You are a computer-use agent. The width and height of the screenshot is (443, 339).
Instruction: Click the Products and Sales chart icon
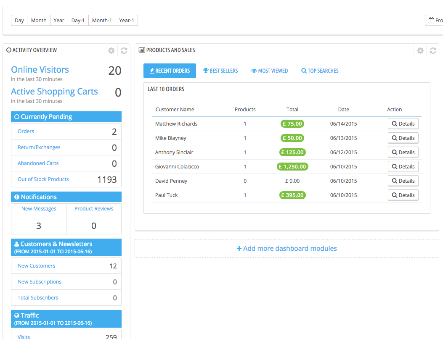142,50
